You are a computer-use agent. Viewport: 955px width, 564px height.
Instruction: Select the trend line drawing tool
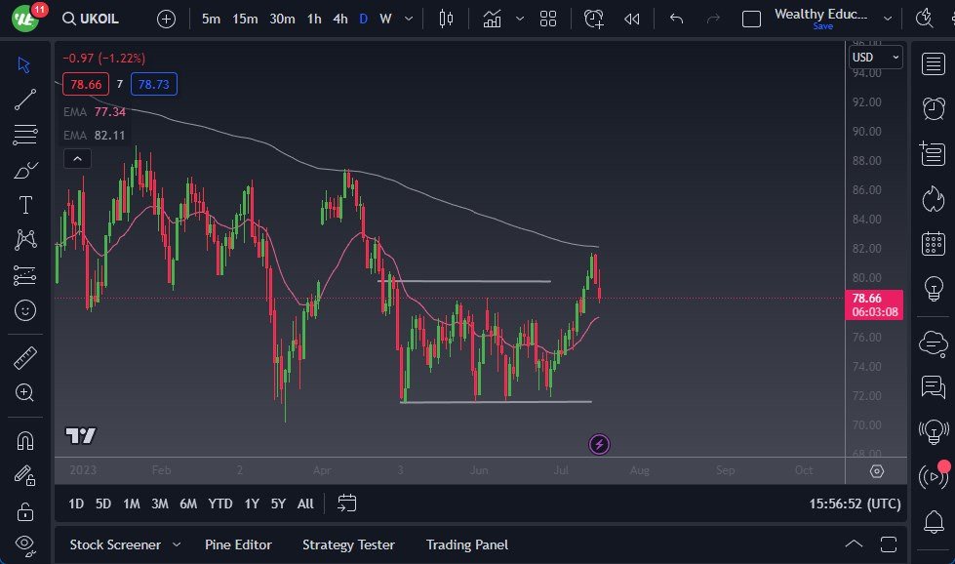tap(25, 99)
